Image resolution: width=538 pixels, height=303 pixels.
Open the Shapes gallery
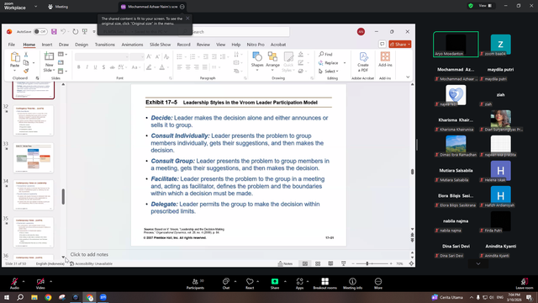pos(257,61)
